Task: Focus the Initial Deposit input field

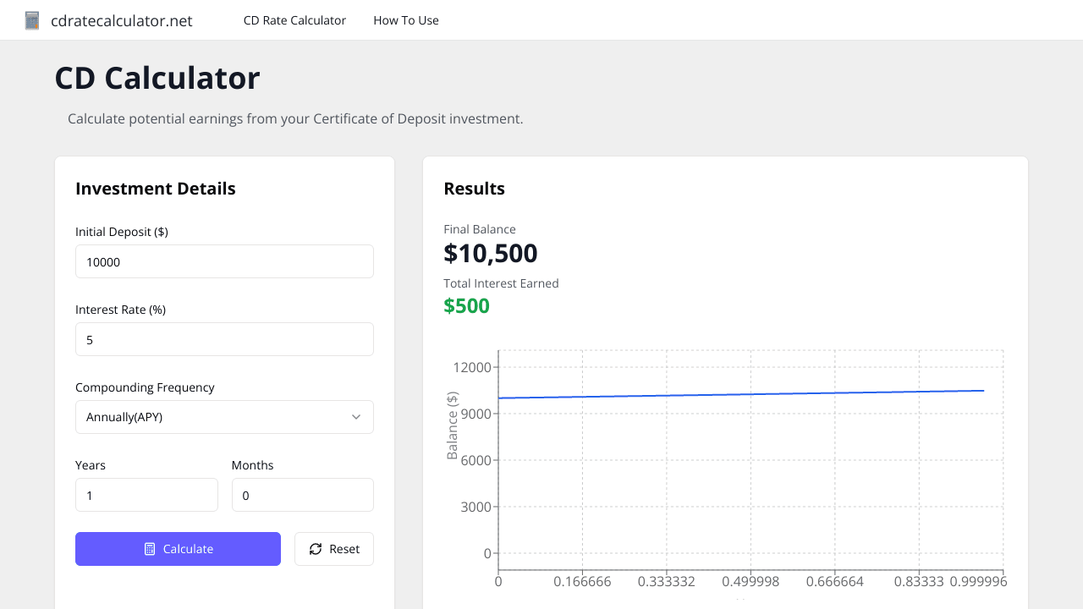Action: [x=224, y=261]
